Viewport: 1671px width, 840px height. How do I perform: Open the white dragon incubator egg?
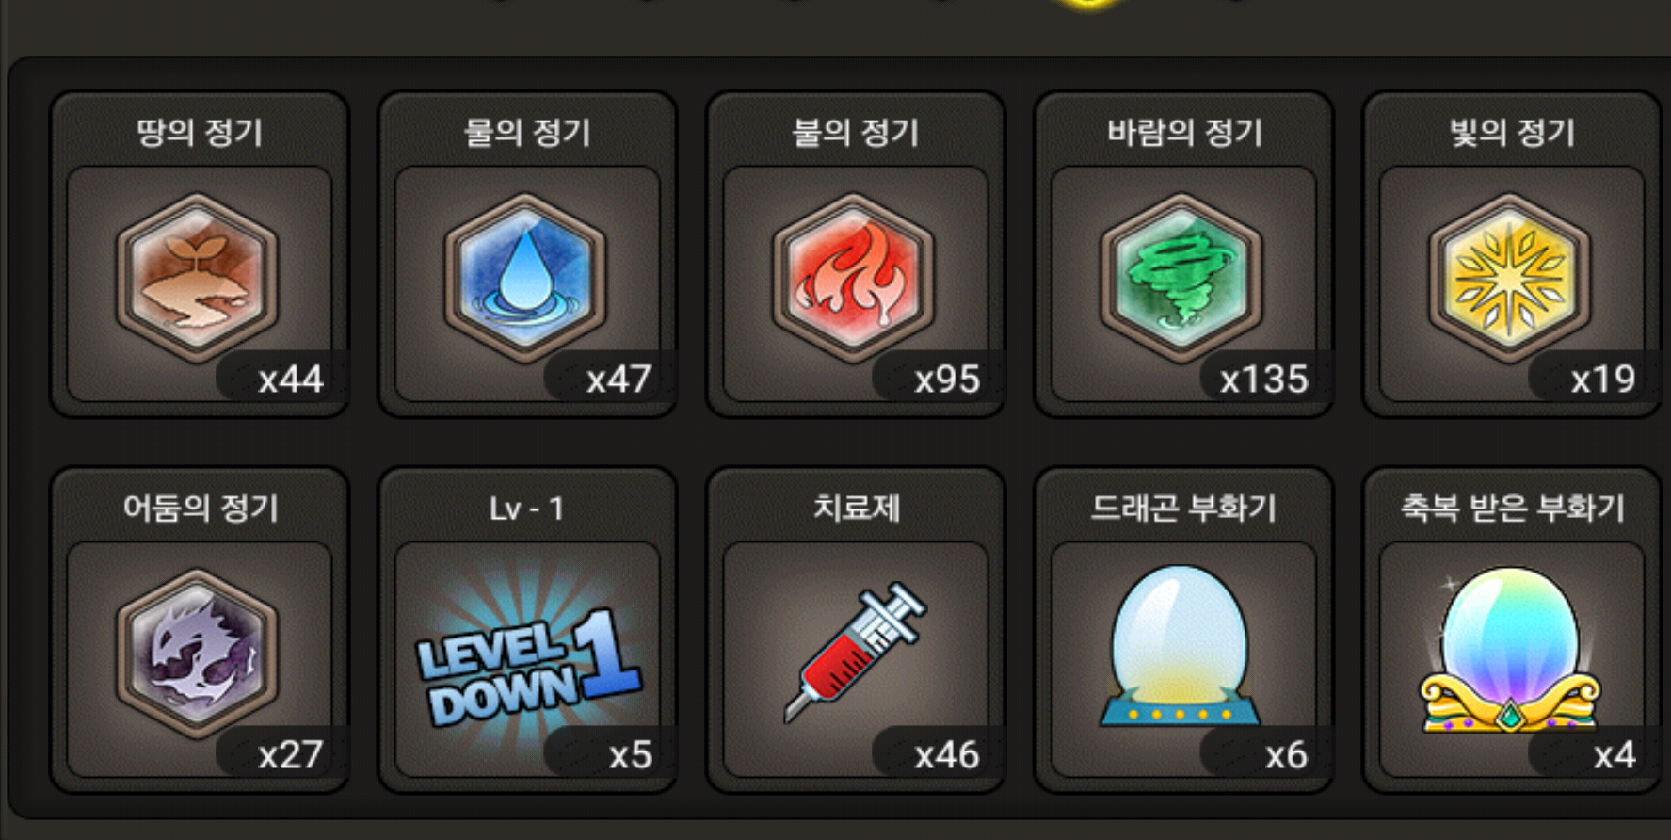click(1181, 647)
